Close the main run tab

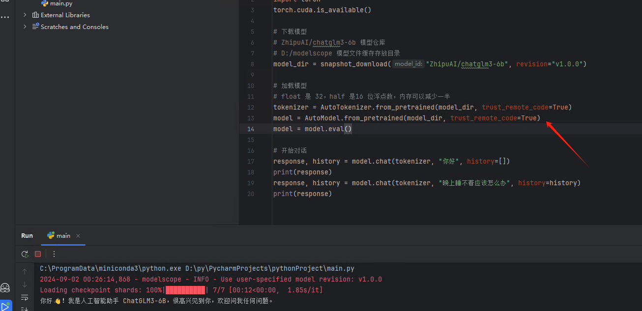(78, 236)
